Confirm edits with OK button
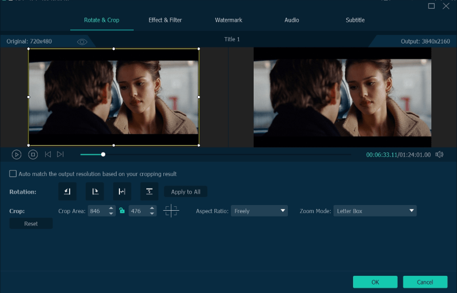Image resolution: width=457 pixels, height=293 pixels. click(375, 282)
